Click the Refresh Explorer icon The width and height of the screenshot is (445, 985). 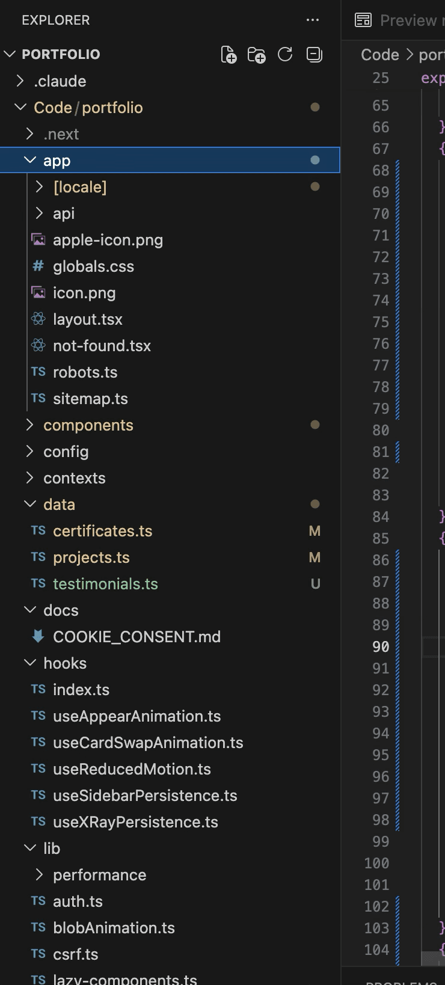285,54
